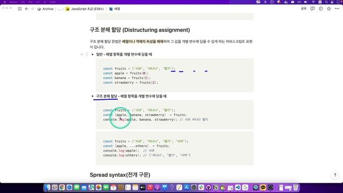Open the page updates clock icon
The height and width of the screenshot is (193, 343).
pos(320,9)
